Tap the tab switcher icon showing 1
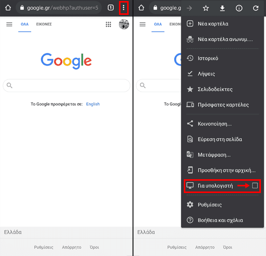 [111, 8]
